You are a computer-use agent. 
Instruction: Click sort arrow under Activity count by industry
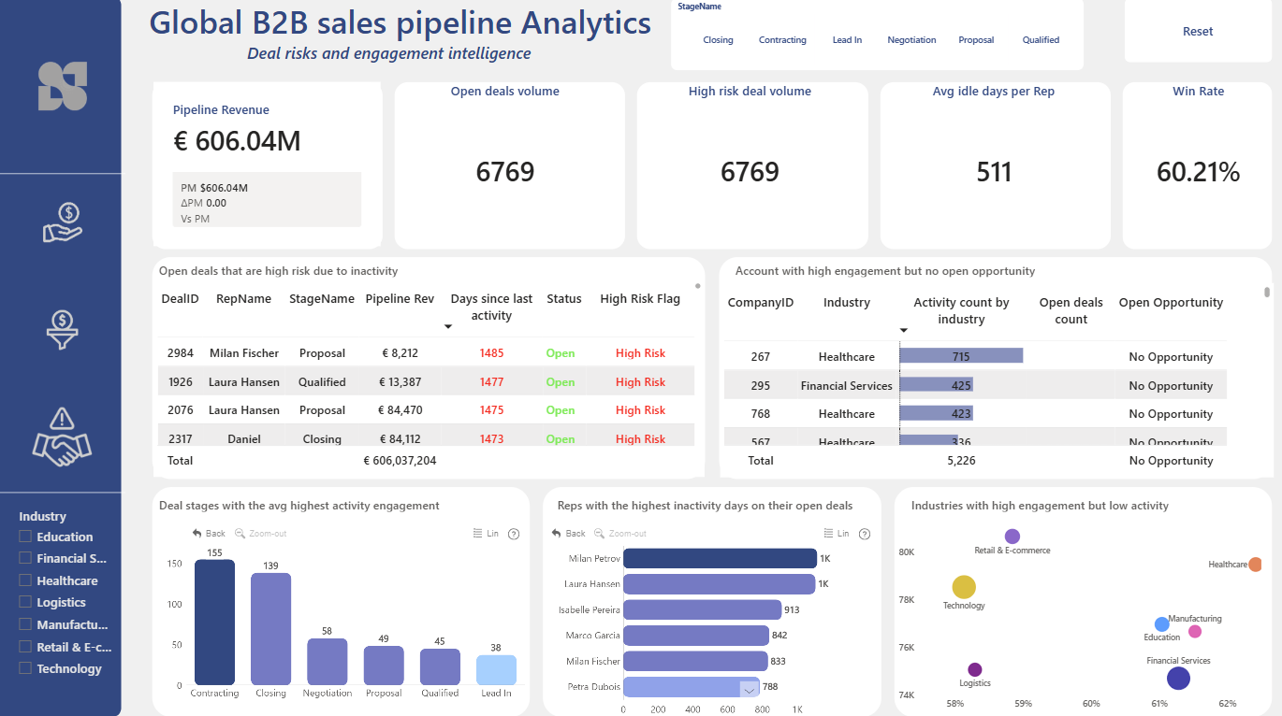(904, 330)
